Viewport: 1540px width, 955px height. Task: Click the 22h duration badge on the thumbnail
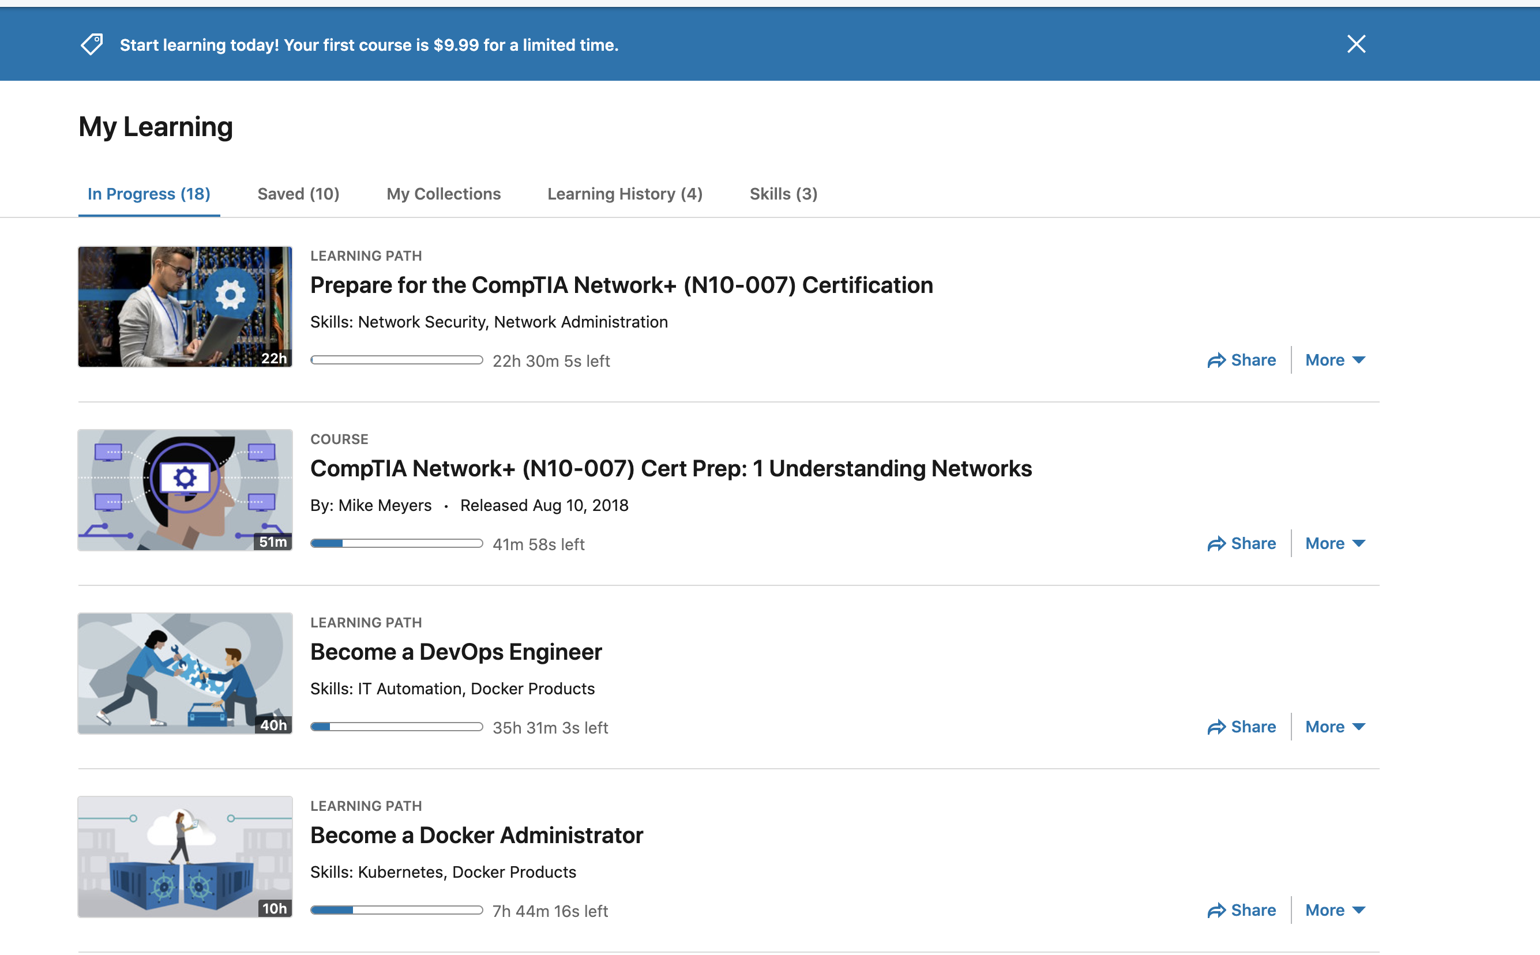(x=274, y=358)
